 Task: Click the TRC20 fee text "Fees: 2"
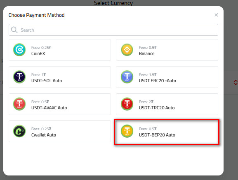(x=146, y=102)
